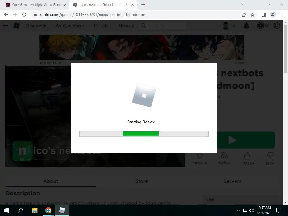Open the taskbar clock and date
288x216 pixels.
264,210
